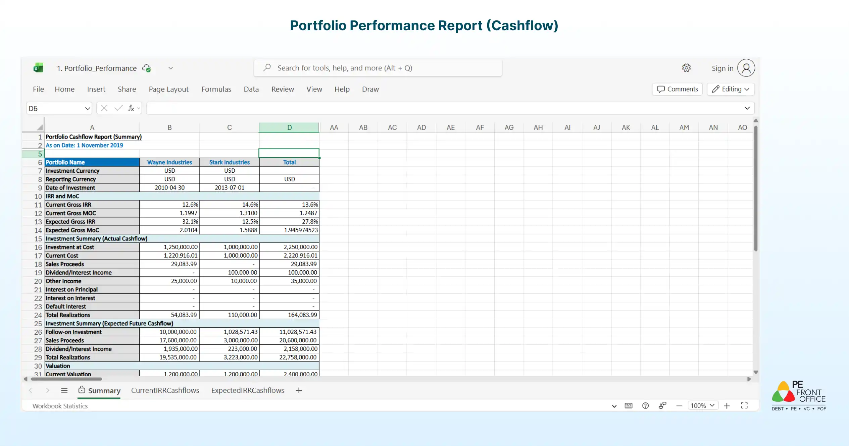Click the keyboard icon in status bar

629,406
